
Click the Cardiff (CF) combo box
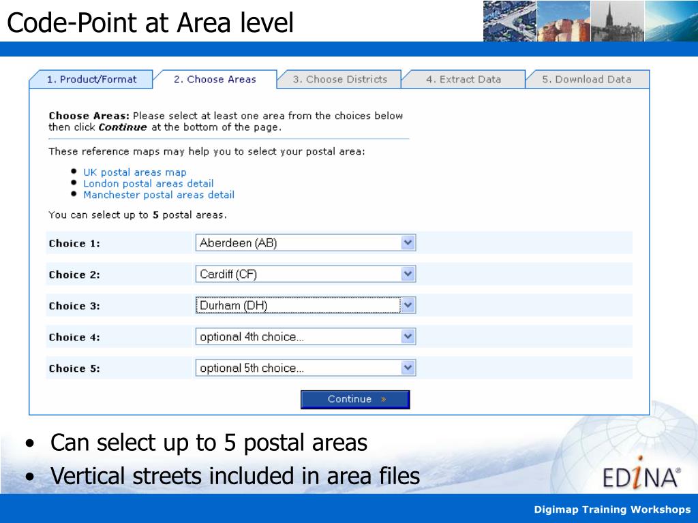(306, 274)
